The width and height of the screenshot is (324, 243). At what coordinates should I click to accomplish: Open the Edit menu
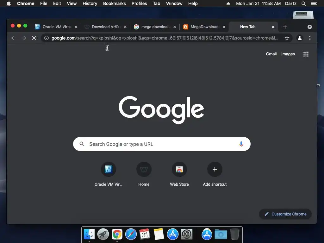coord(57,3)
